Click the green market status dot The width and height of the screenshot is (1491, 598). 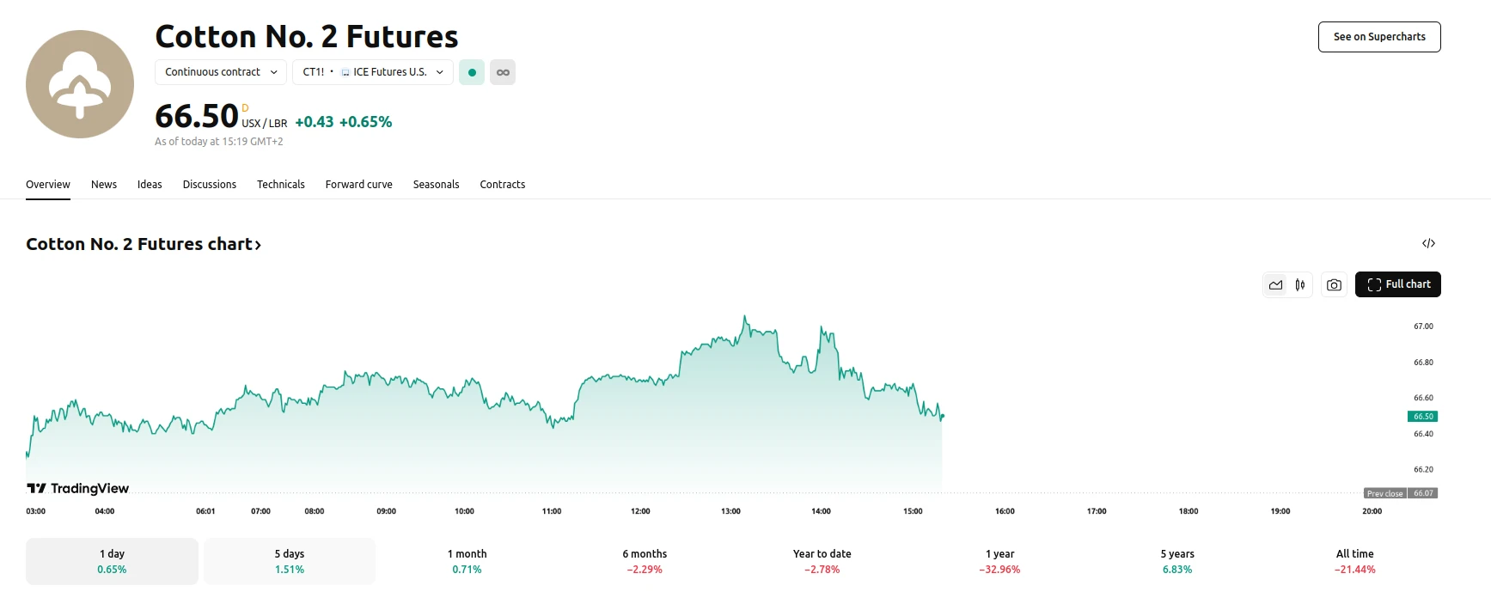[x=472, y=72]
